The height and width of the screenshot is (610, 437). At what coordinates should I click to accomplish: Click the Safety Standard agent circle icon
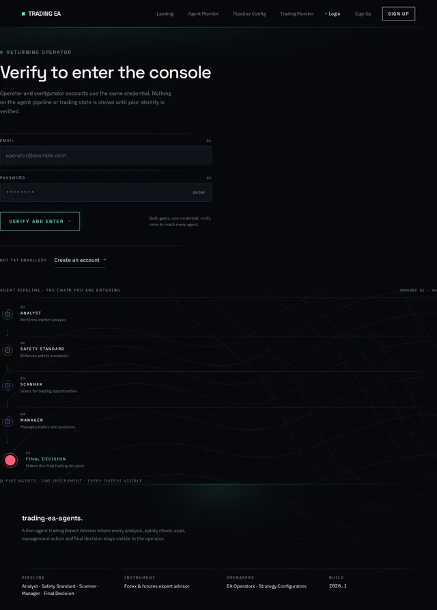[x=8, y=350]
